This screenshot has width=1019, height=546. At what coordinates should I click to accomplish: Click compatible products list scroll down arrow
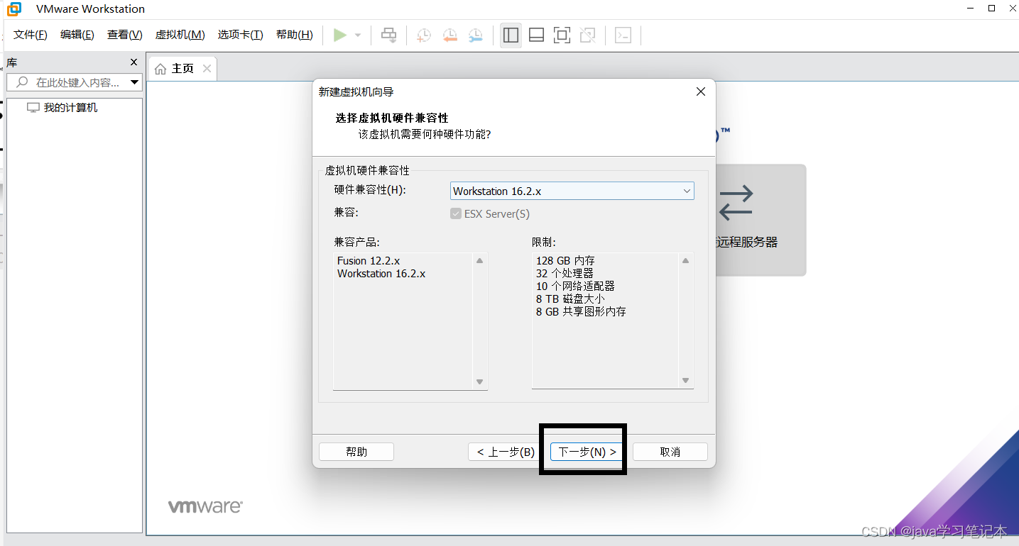[x=480, y=381]
